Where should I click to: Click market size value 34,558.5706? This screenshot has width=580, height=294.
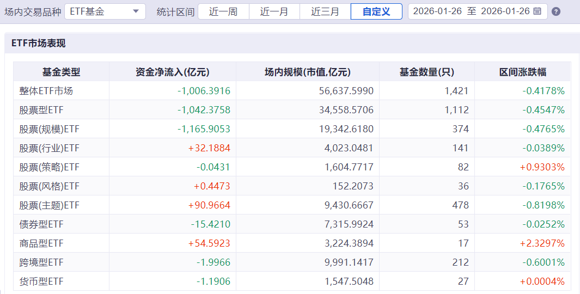(x=346, y=110)
